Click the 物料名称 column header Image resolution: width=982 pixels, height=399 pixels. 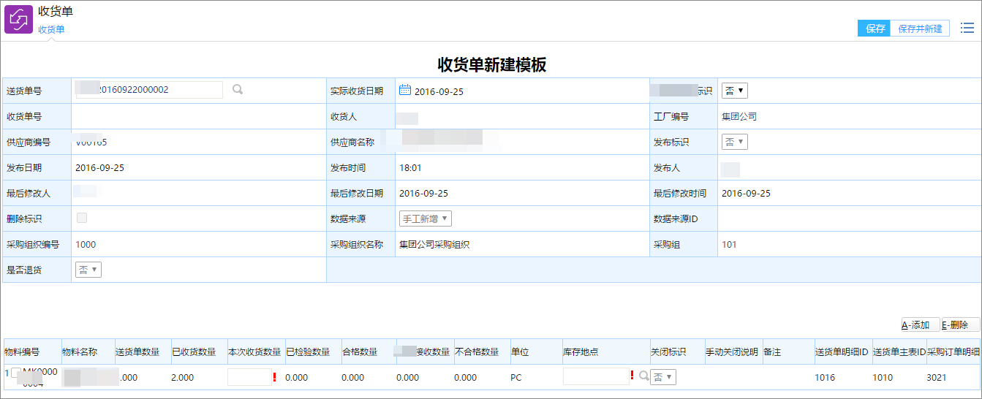(x=79, y=352)
